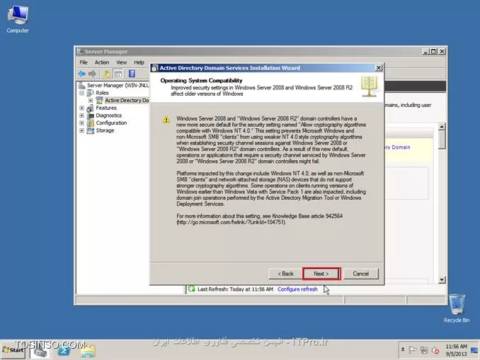The image size is (480, 360).
Task: Maximize the Server Manager window
Action: [x=433, y=52]
